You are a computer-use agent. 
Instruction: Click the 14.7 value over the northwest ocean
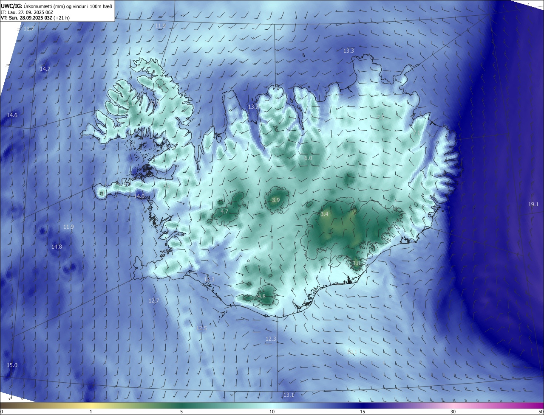pyautogui.click(x=45, y=69)
